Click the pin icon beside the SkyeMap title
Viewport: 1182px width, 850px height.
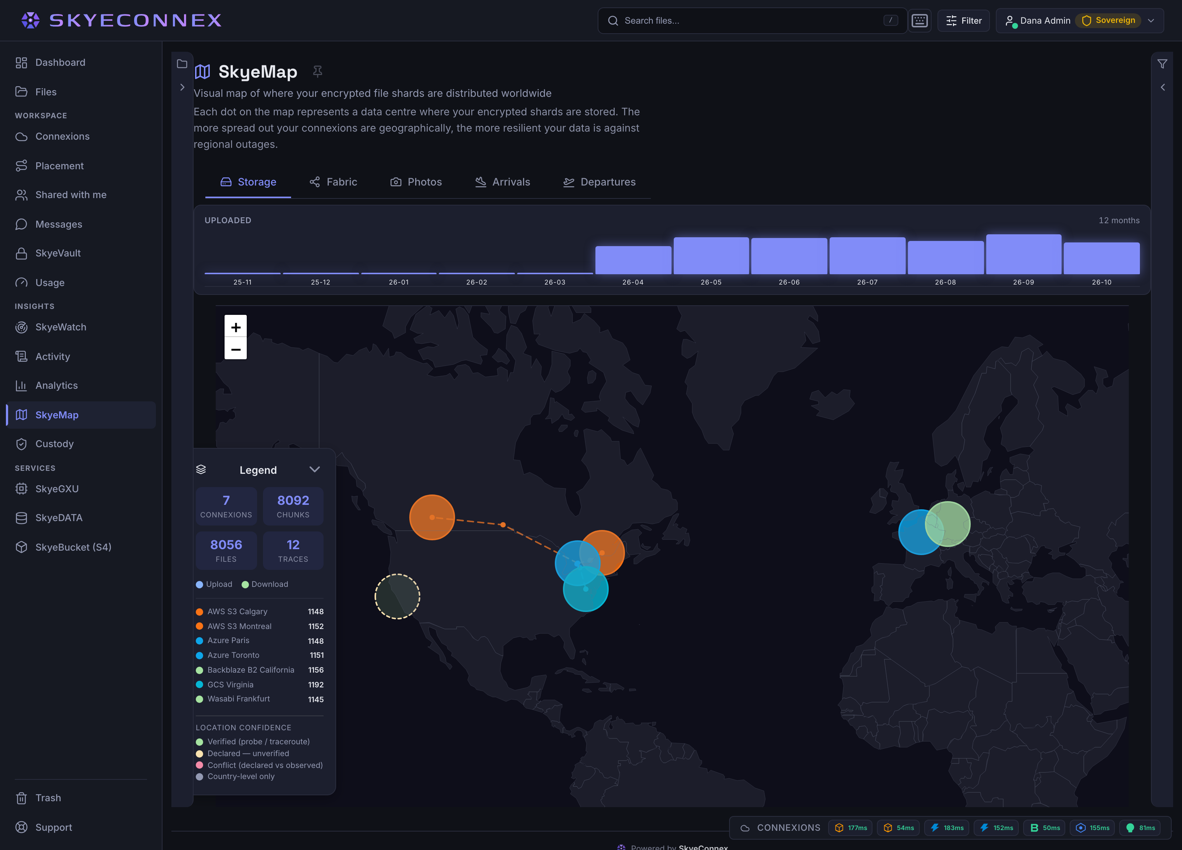tap(317, 71)
